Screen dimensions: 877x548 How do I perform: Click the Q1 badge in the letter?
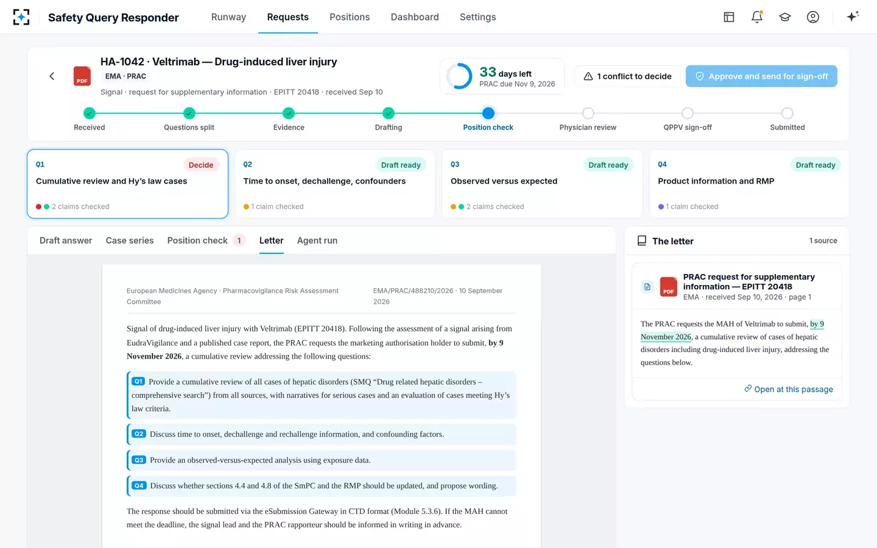[x=138, y=382]
